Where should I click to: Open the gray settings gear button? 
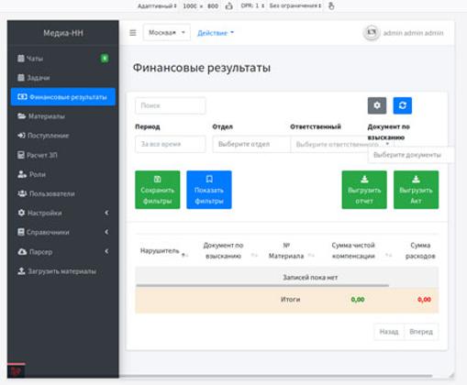[x=377, y=105]
